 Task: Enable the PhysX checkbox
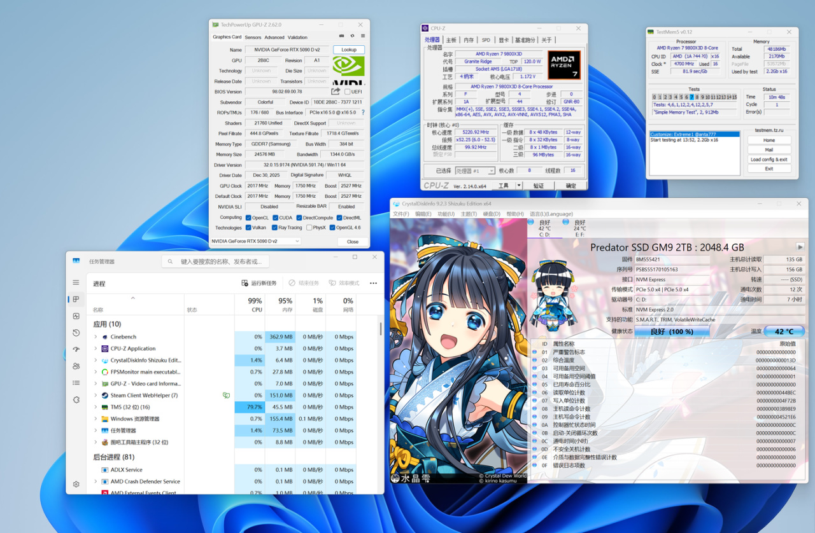(309, 228)
